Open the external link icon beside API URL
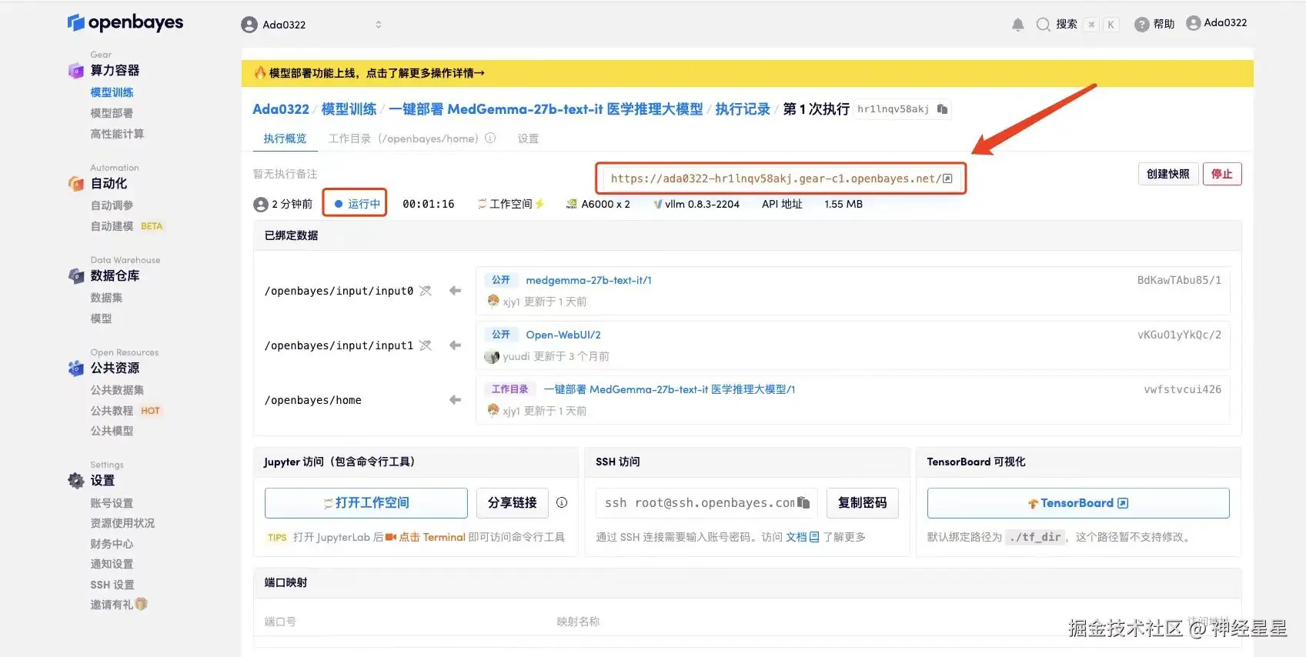This screenshot has width=1306, height=657. click(947, 178)
